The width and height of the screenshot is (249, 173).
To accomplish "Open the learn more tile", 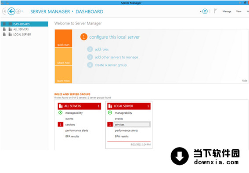I will click(x=64, y=75).
